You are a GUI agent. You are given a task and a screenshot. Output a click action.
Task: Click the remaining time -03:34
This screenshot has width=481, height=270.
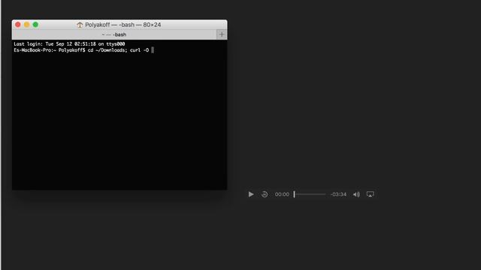tap(338, 194)
